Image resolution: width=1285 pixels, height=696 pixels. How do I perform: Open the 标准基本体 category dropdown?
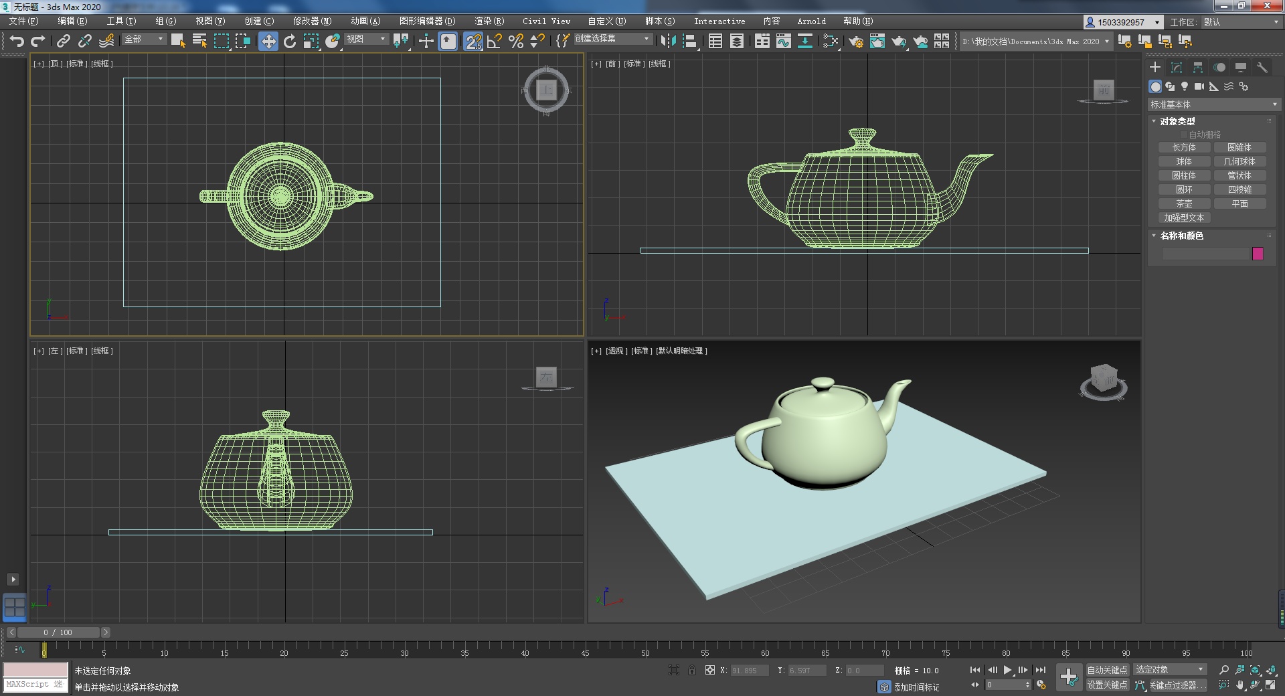[1213, 104]
